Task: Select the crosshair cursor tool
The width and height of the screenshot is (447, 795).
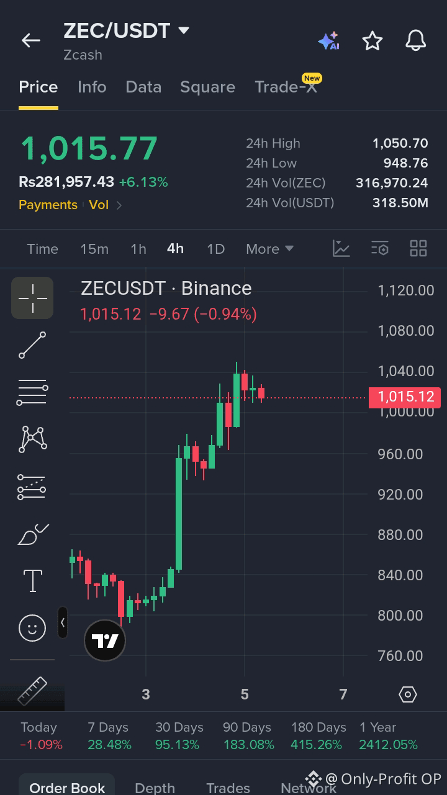Action: (32, 298)
